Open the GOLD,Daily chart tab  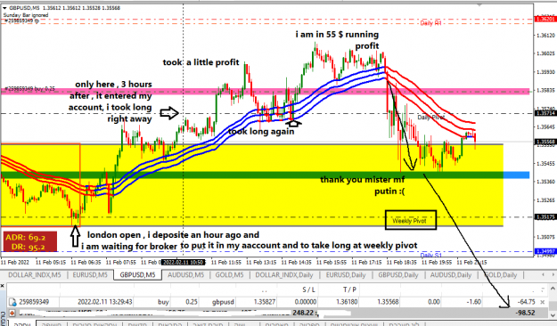[x=500, y=275]
